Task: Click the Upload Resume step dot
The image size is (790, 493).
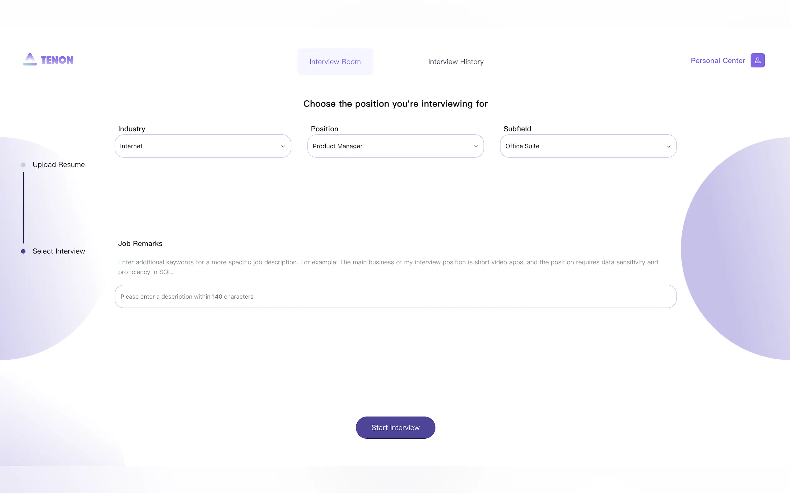Action: point(23,165)
